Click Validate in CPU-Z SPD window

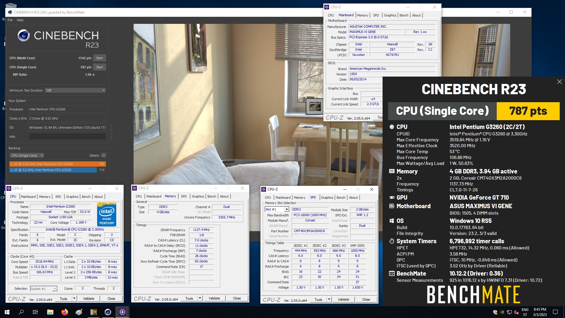click(343, 299)
